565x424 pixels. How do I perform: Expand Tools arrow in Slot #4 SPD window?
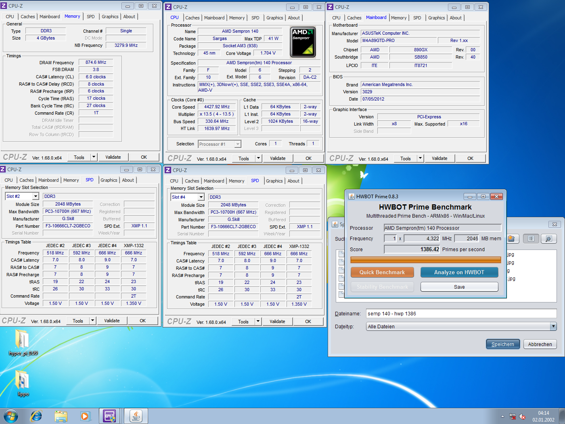(x=258, y=321)
